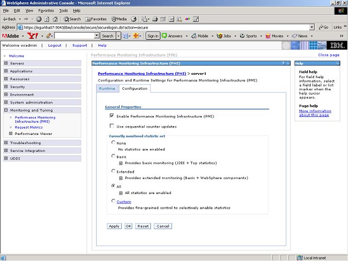Click the IE Stop loading icon
Viewport: 348px width, 261px height.
click(x=39, y=19)
